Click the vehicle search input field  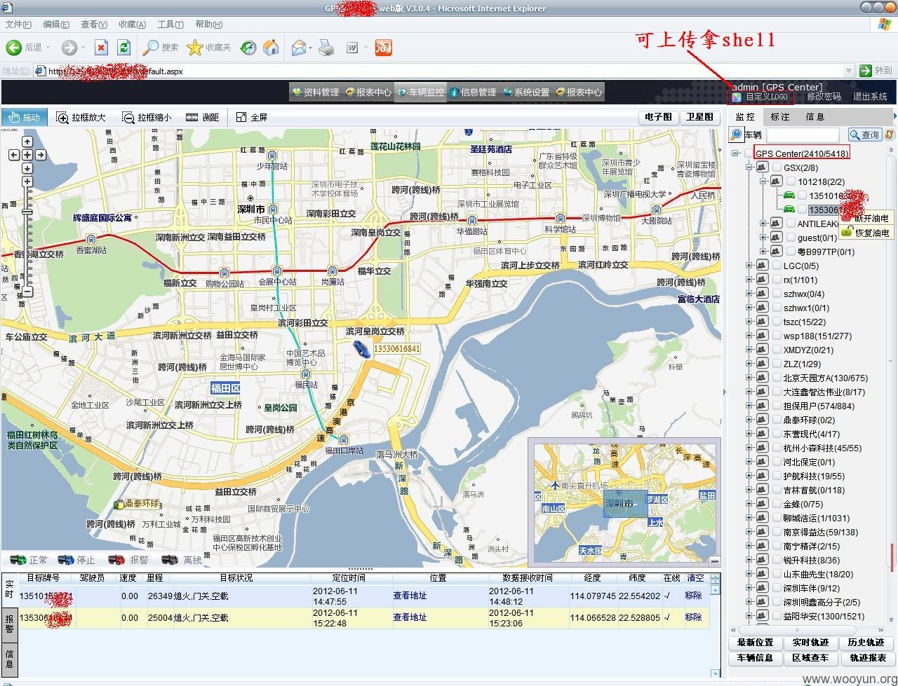[x=803, y=135]
